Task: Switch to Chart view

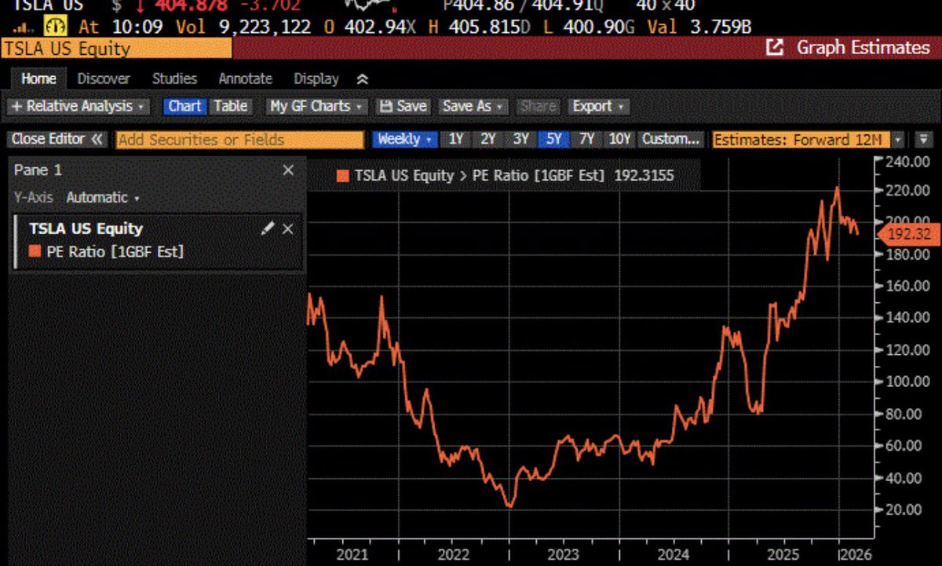Action: coord(184,106)
